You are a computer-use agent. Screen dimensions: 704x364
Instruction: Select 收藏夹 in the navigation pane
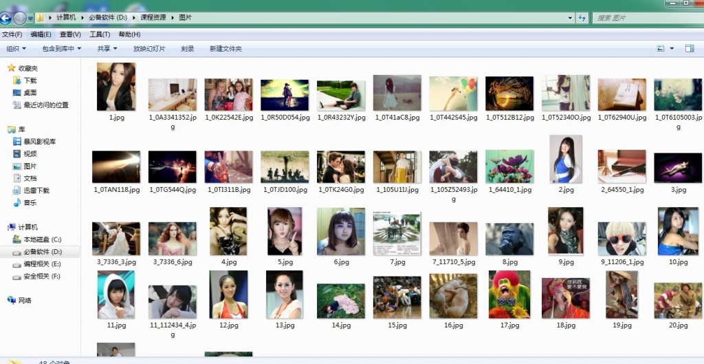coord(23,68)
